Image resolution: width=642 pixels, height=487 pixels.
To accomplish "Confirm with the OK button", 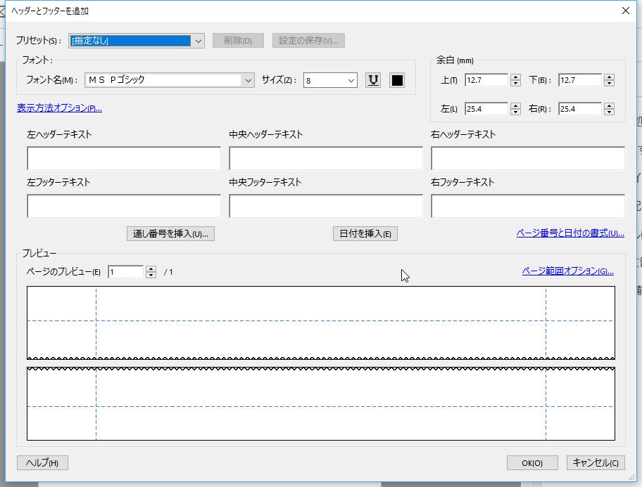I will point(532,463).
